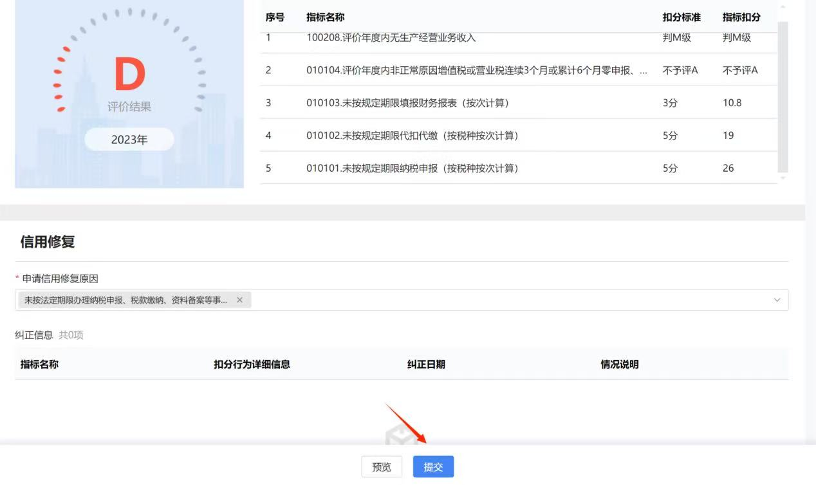Image resolution: width=816 pixels, height=485 pixels.
Task: Click the 指标扣分 column header
Action: click(x=741, y=17)
